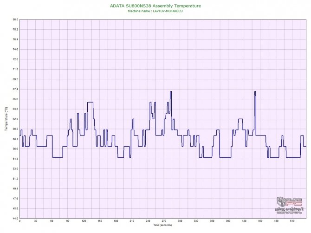Click the 210 seconds time axis tick
311x233 pixels.
[x=132, y=221]
